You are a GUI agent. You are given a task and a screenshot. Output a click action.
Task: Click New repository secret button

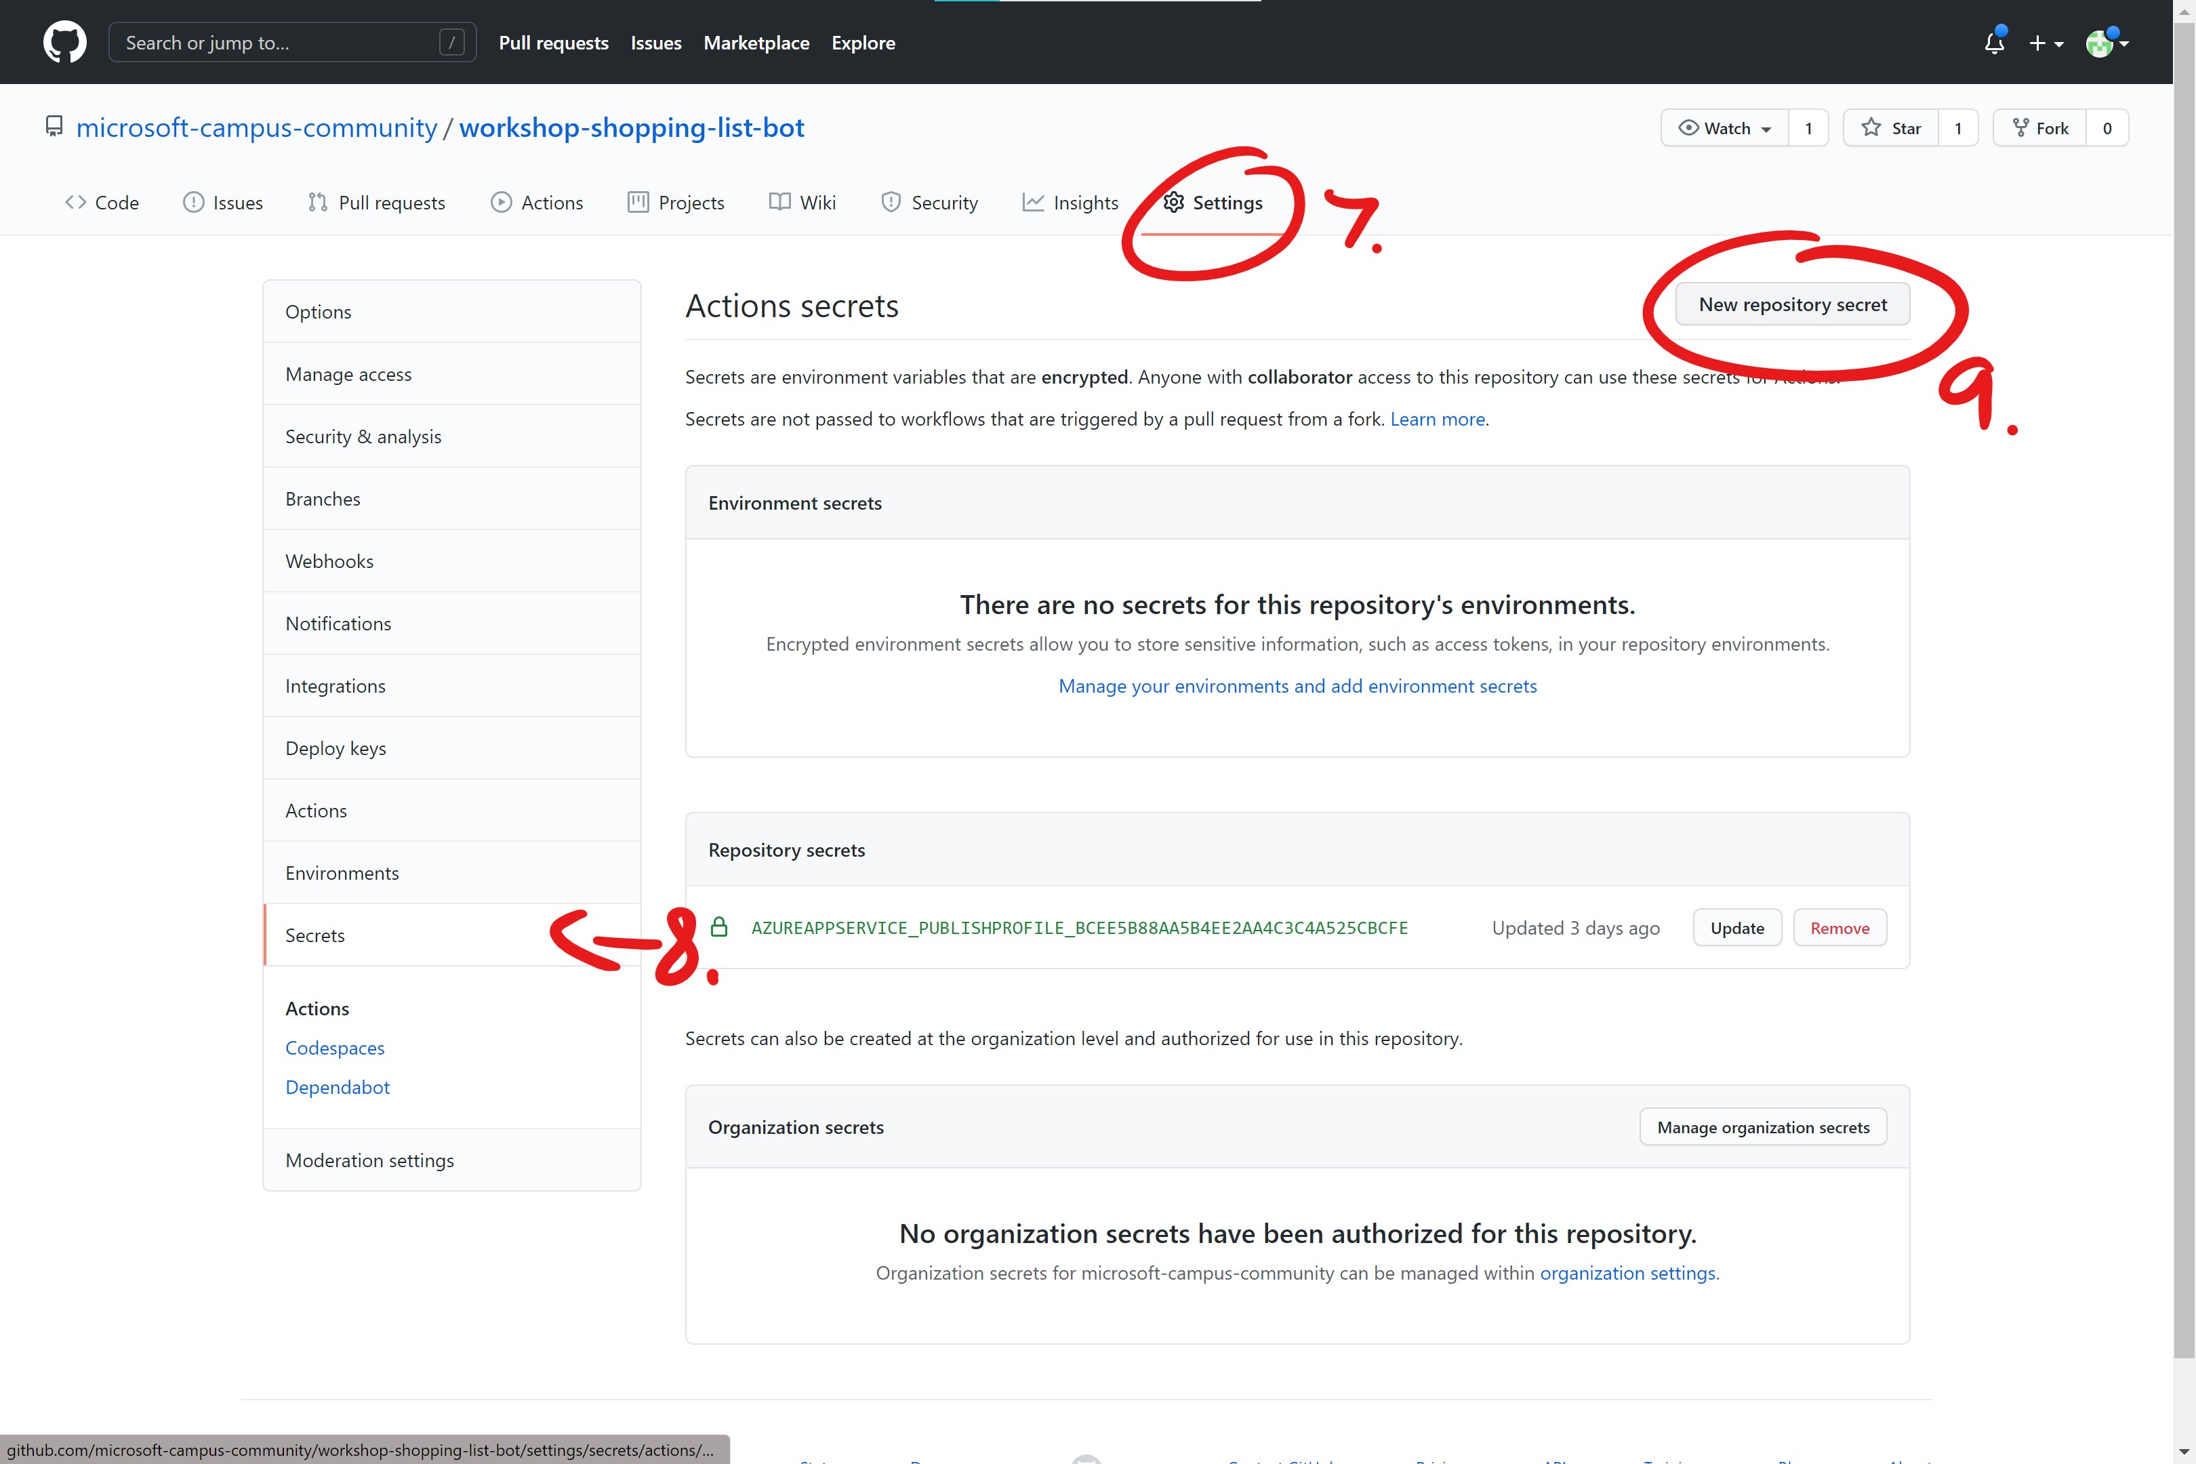(1792, 304)
